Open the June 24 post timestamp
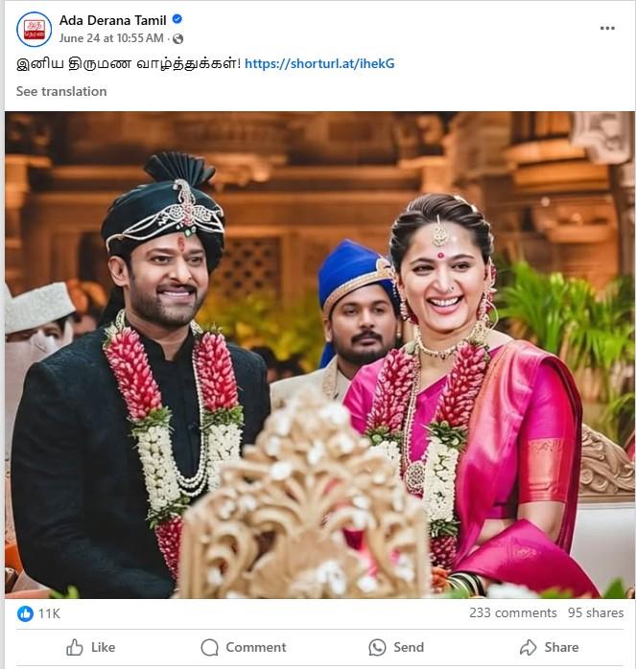The image size is (636, 669). coord(111,38)
